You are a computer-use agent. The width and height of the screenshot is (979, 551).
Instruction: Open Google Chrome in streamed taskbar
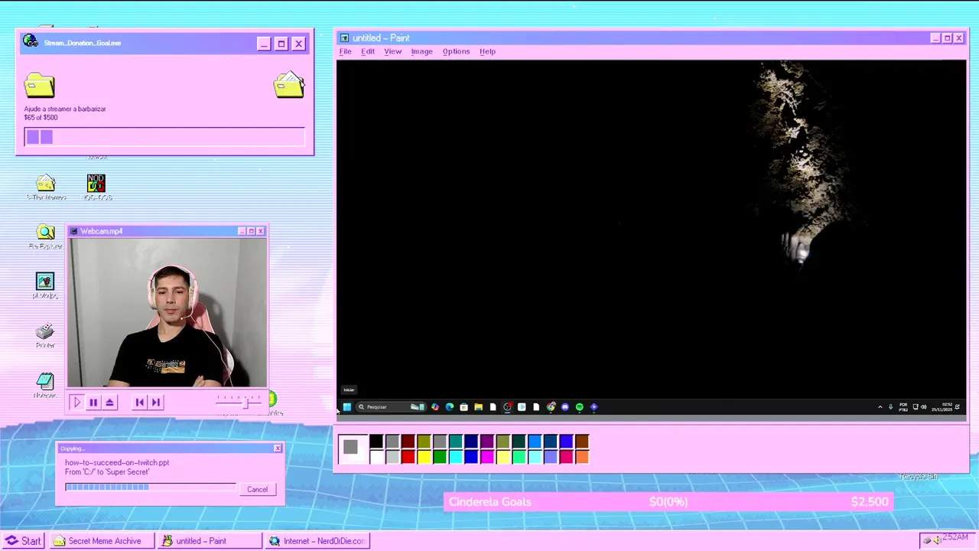tap(551, 407)
